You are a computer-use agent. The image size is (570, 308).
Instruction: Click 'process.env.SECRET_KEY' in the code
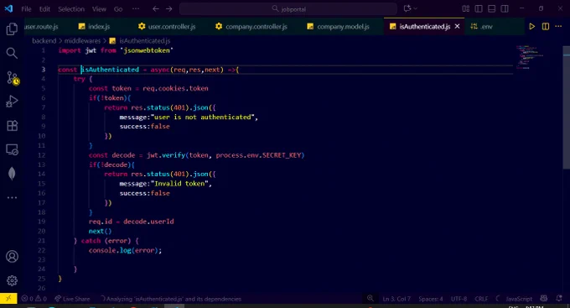pyautogui.click(x=258, y=155)
